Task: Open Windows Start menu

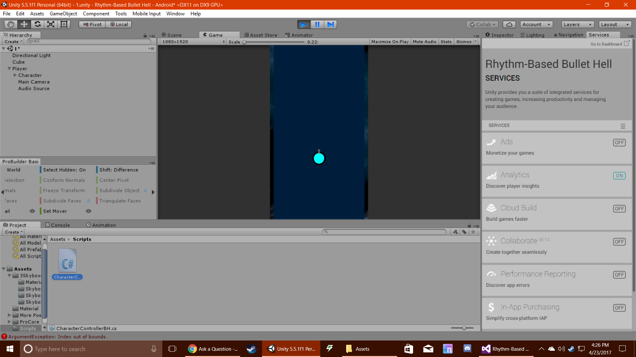Action: (10, 349)
